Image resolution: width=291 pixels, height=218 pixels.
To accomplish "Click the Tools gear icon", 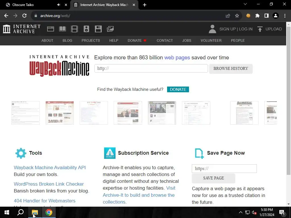I will tap(21, 153).
